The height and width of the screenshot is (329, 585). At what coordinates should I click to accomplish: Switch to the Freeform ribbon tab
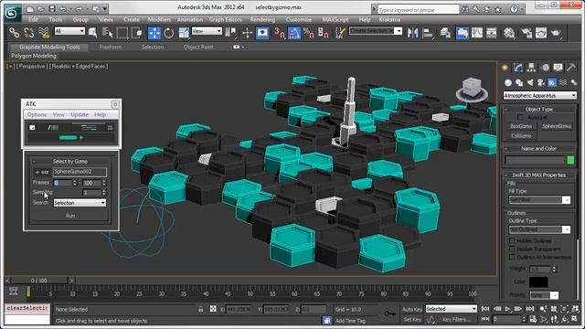[x=111, y=47]
